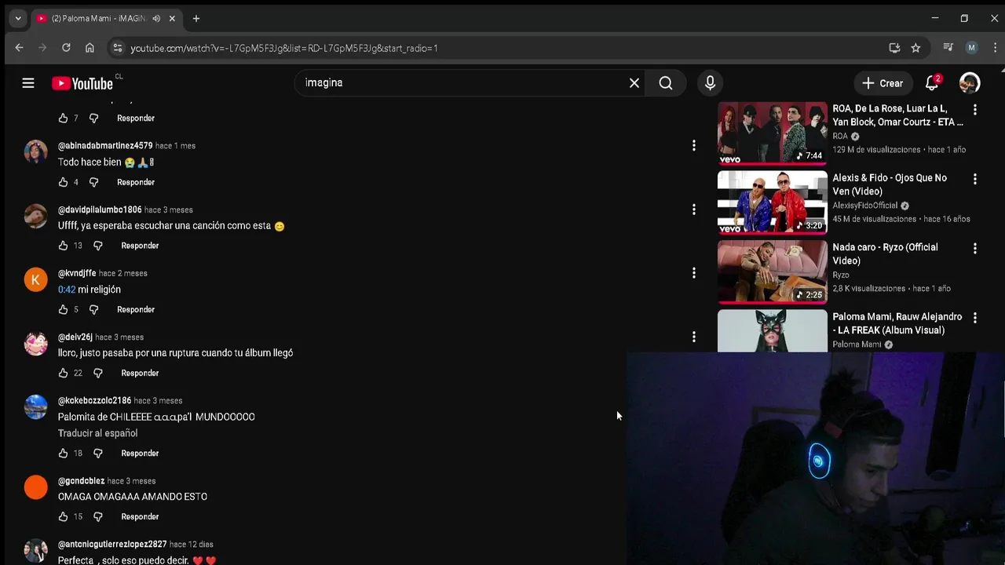
Task: Like the comment by @davidpilalumbo1806
Action: tap(63, 246)
